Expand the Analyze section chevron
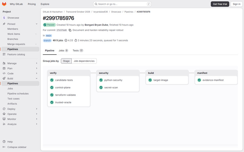This screenshot has width=244, height=152. [37, 124]
